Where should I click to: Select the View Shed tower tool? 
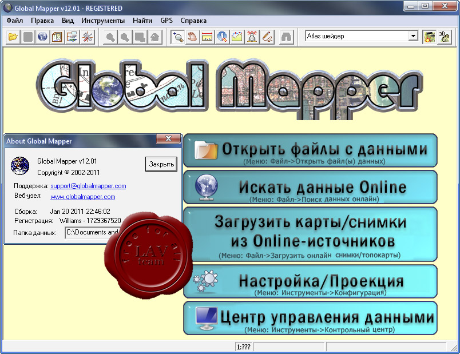click(252, 37)
